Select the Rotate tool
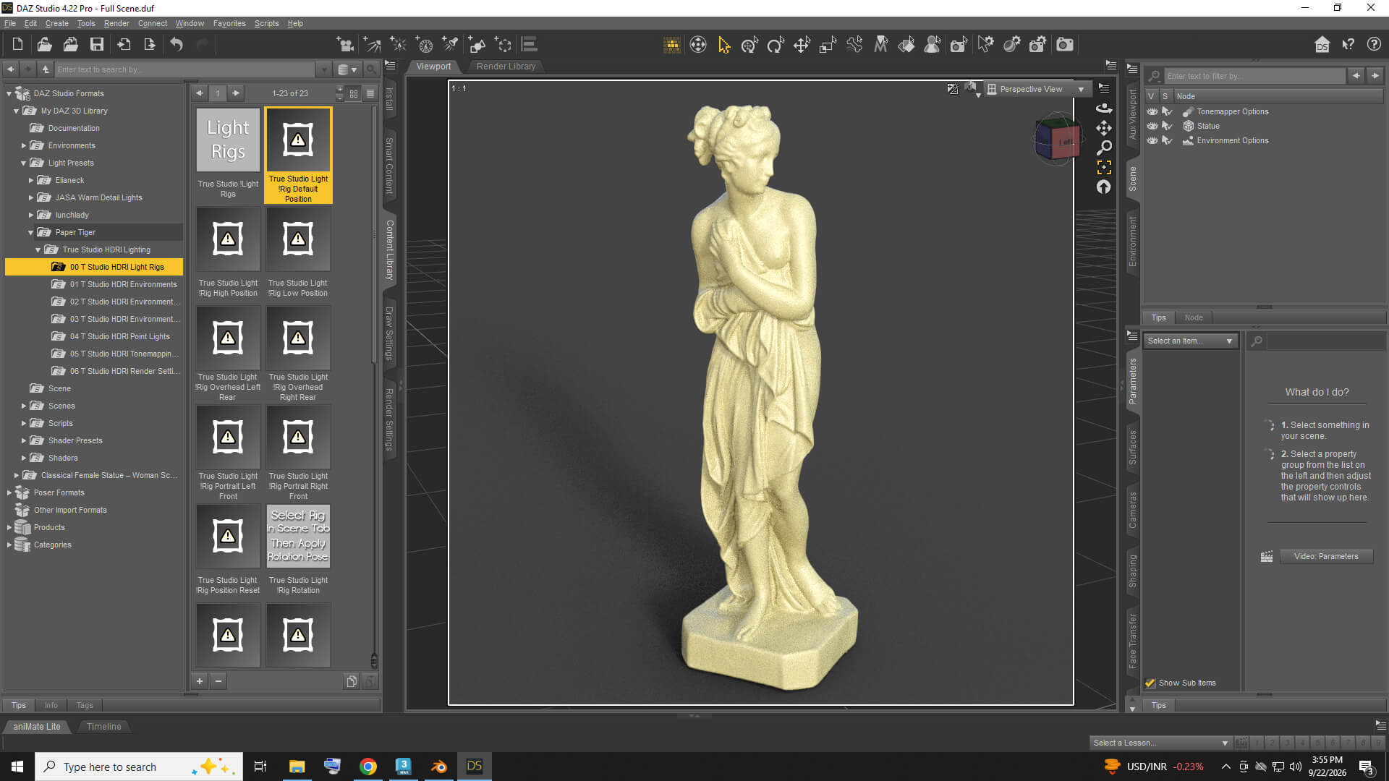This screenshot has height=781, width=1389. (x=776, y=45)
